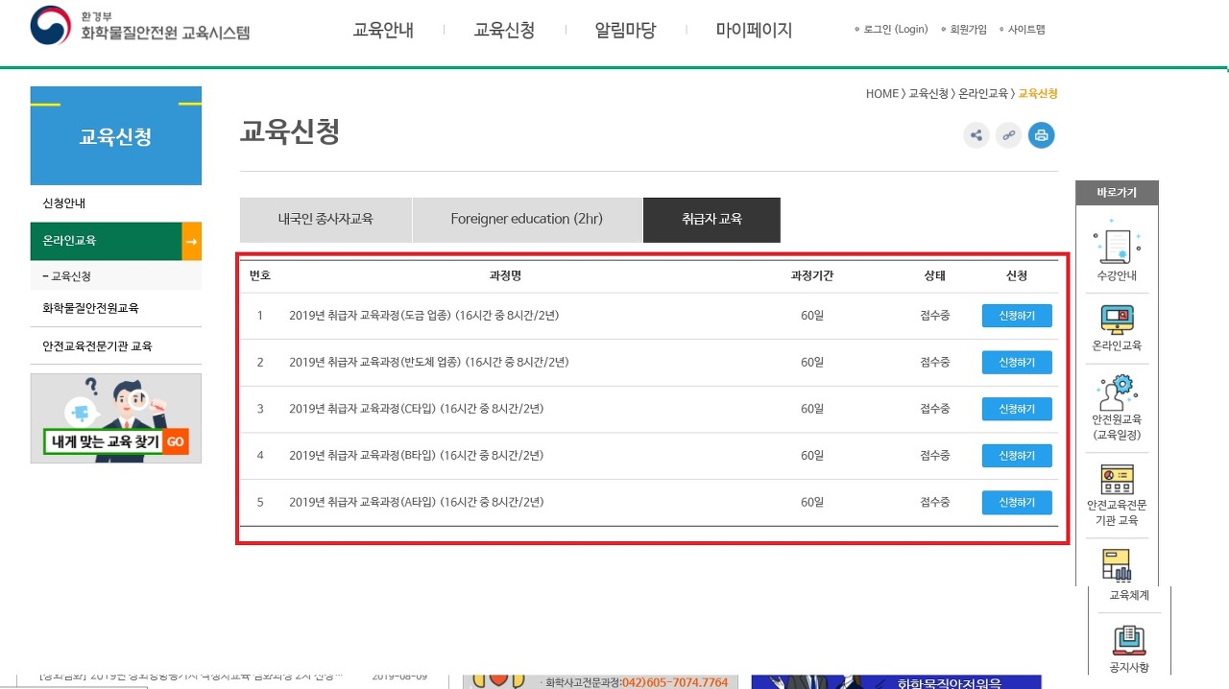1229x689 pixels.
Task: Open the 알림마당 menu
Action: [624, 30]
